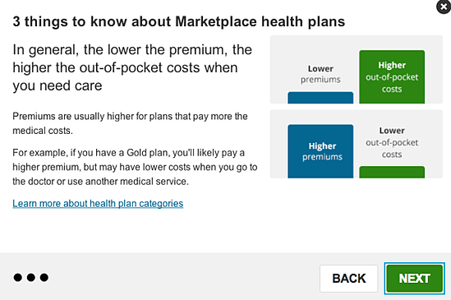This screenshot has height=300, width=451.
Task: Click the green Higher out-of-pocket costs bar
Action: (392, 77)
